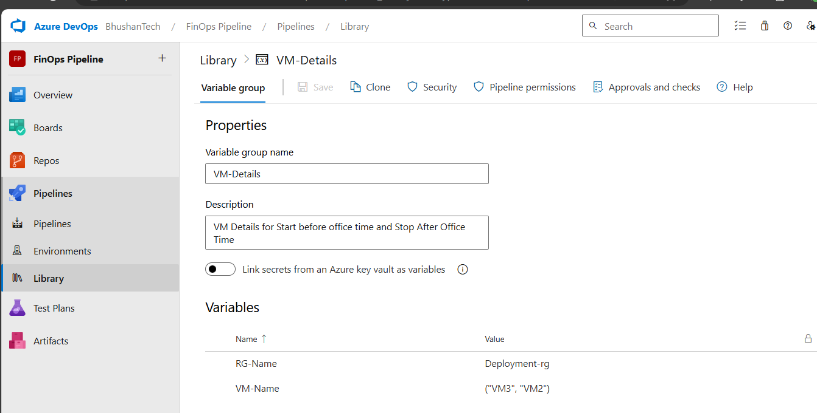Viewport: 817px width, 413px height.
Task: Click the Pipelines sub-item icon
Action: (x=17, y=224)
